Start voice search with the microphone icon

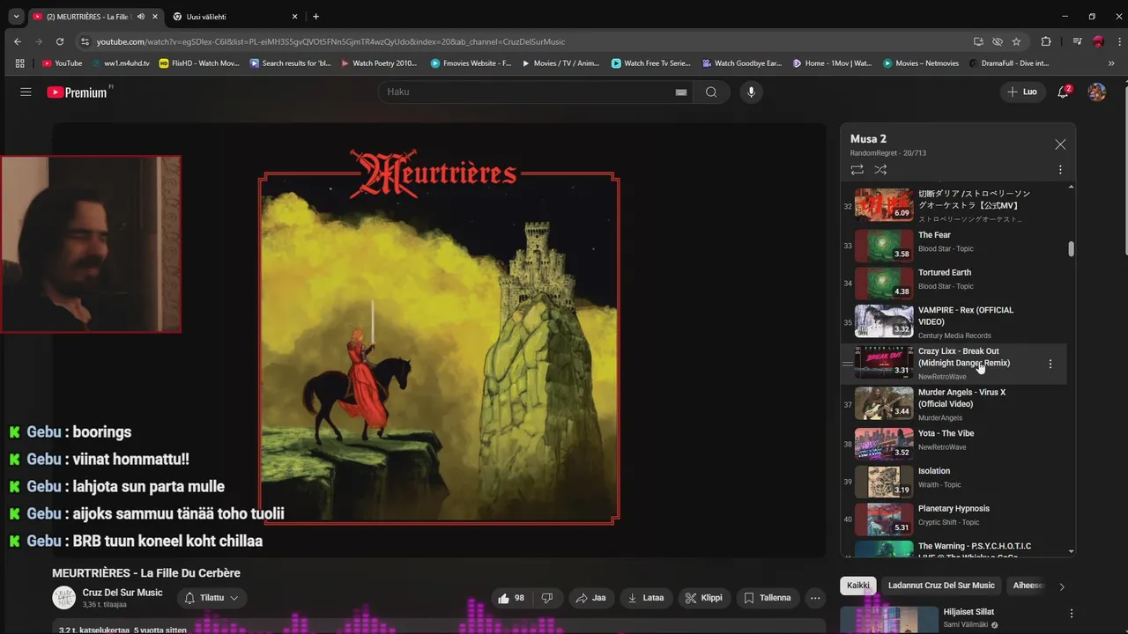pyautogui.click(x=751, y=92)
